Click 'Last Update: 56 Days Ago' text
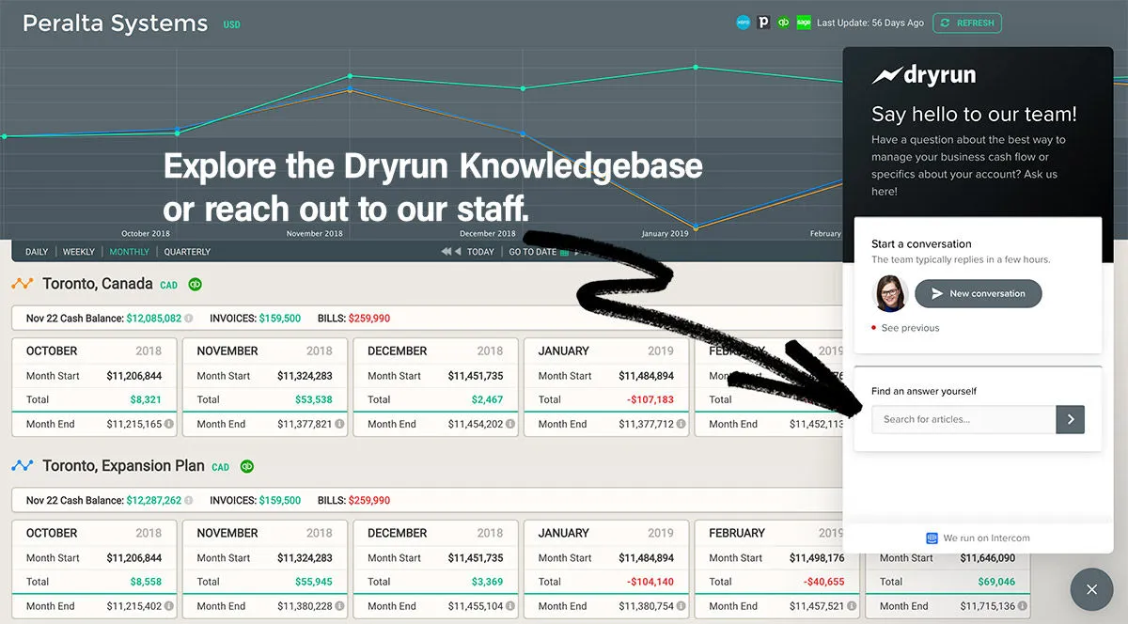The height and width of the screenshot is (624, 1128). [x=870, y=23]
